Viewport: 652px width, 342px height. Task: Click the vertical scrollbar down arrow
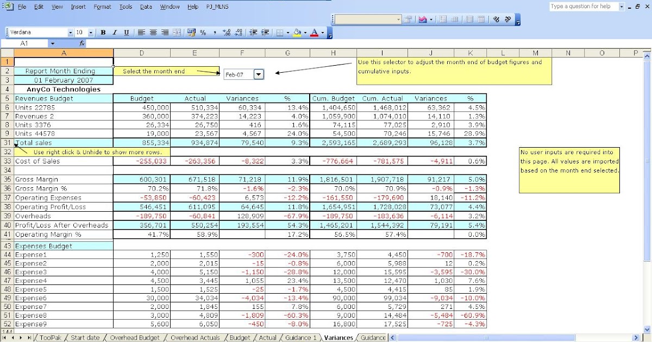(x=647, y=328)
